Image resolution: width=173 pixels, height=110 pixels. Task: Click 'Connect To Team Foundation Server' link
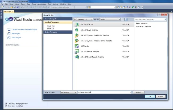click(x=24, y=29)
